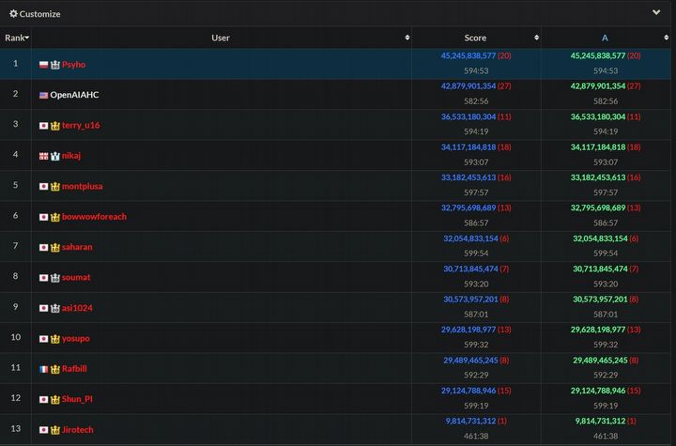Open the Psyho user profile

tap(74, 65)
